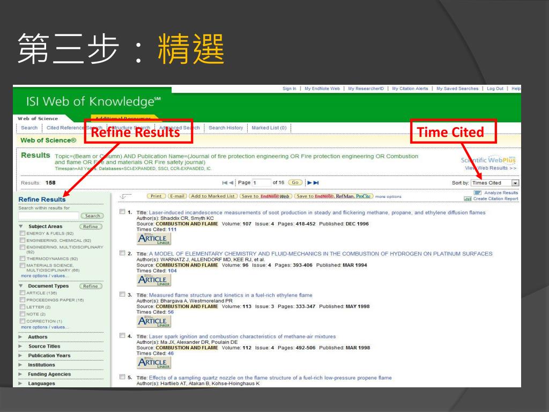This screenshot has width=549, height=412.
Task: Expand Publication Years refine section
Action: click(20, 356)
